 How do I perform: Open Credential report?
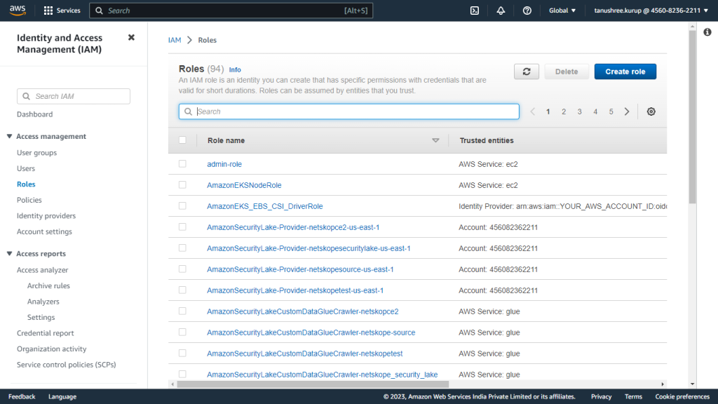pos(46,333)
